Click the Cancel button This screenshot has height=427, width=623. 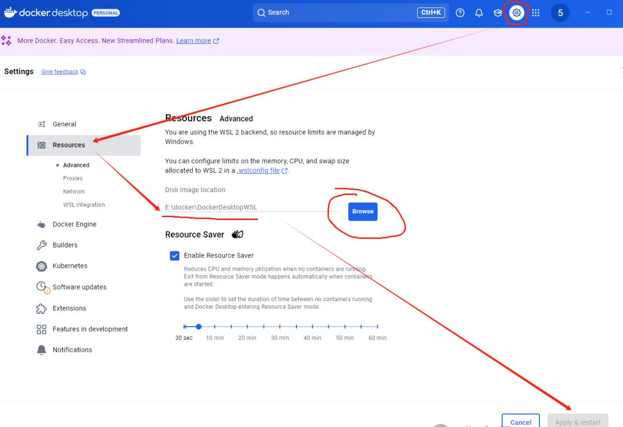pos(520,422)
